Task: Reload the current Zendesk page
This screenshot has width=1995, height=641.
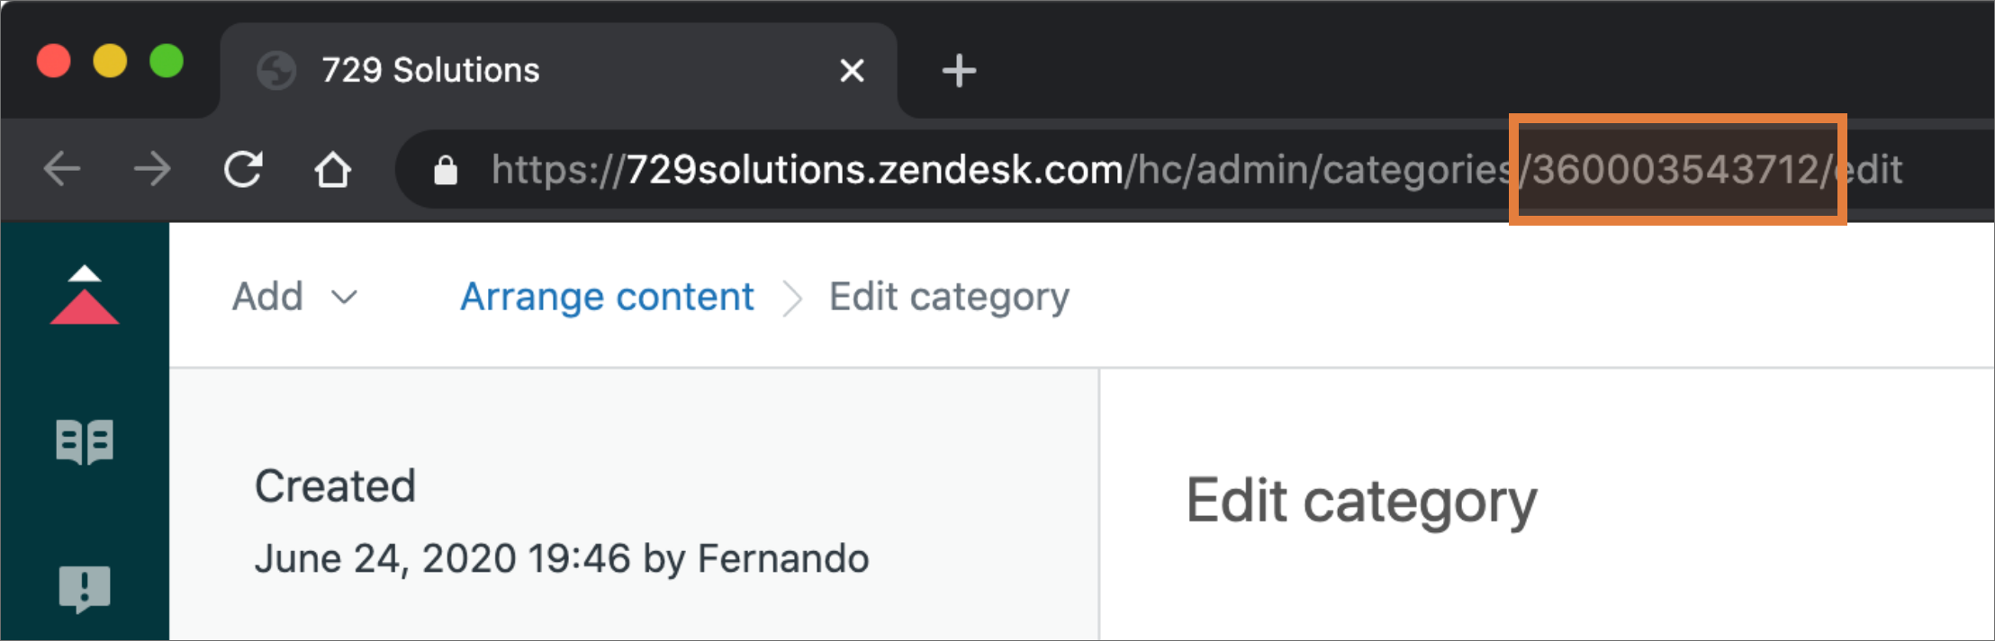Action: pyautogui.click(x=243, y=169)
